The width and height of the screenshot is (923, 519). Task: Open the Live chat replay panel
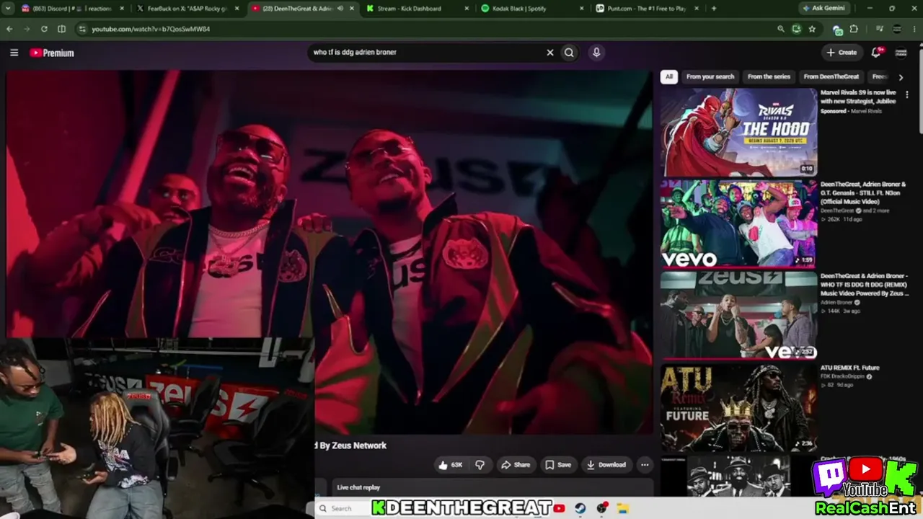click(x=484, y=488)
